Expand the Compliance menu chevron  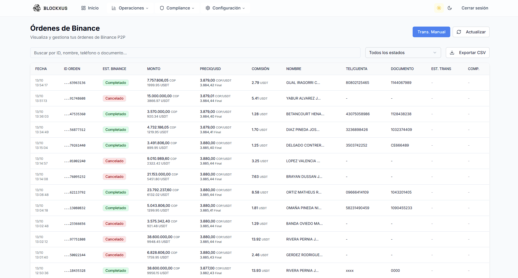coord(193,8)
